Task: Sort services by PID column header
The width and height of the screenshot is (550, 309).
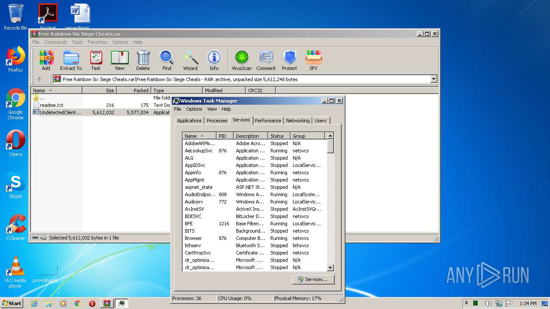Action: click(225, 136)
